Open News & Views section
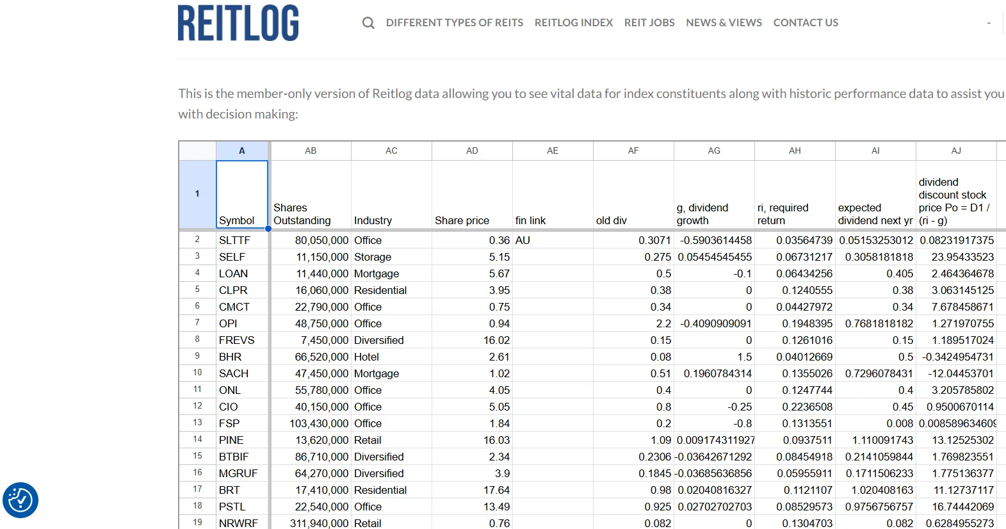Screen dimensions: 1006x529 [724, 22]
